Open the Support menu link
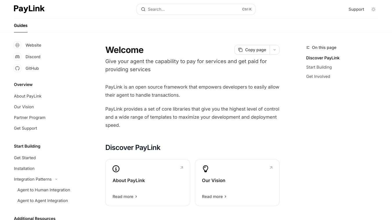392x220 pixels. point(356,9)
